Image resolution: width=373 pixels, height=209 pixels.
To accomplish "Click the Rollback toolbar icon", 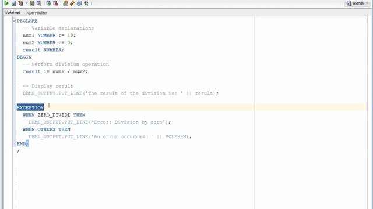I will pos(56,3).
